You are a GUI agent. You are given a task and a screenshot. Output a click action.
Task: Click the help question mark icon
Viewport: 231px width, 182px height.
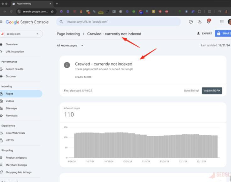[x=191, y=22]
